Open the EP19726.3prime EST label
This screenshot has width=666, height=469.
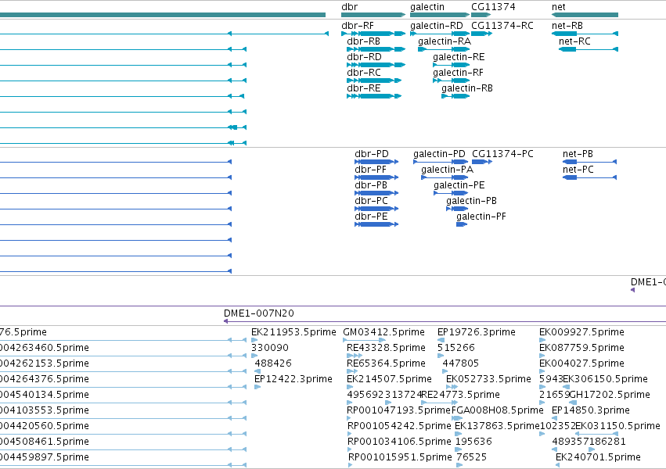pos(477,331)
